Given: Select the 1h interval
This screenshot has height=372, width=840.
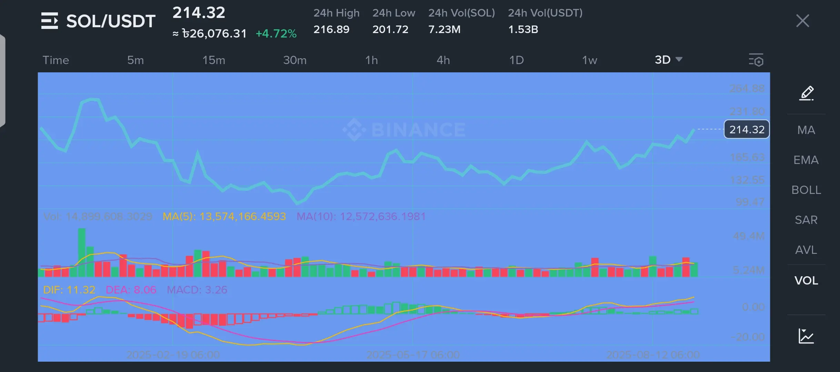Looking at the screenshot, I should pyautogui.click(x=372, y=60).
